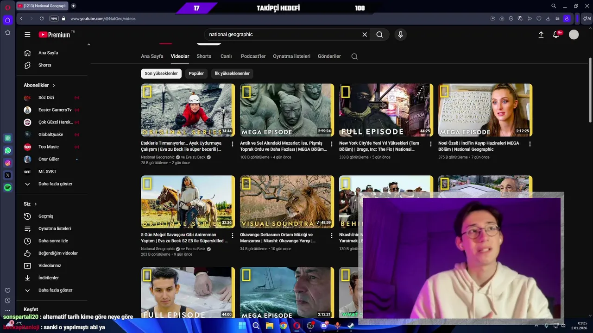The image size is (593, 333).
Task: Take a snapshot with the camera icon
Action: [x=502, y=18]
